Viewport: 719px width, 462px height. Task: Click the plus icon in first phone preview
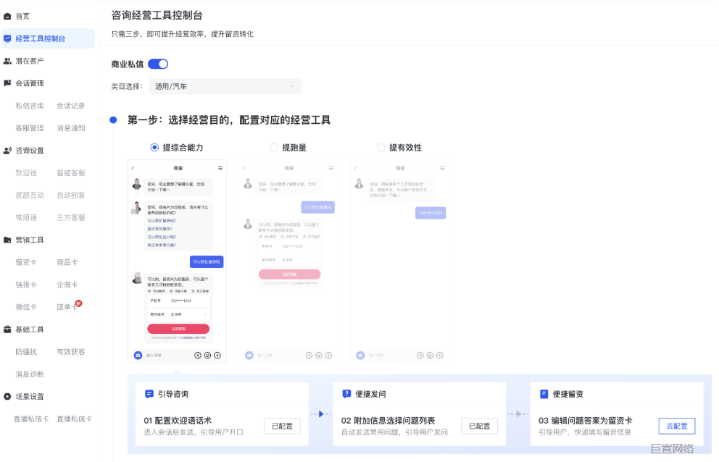(x=217, y=356)
